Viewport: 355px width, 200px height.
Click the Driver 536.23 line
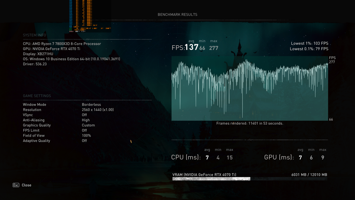(x=35, y=64)
